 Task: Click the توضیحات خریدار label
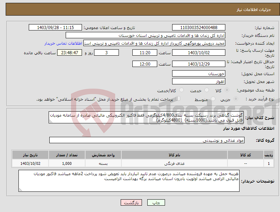point(258,181)
